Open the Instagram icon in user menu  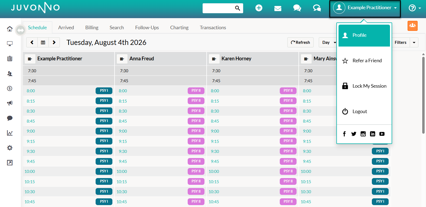tap(363, 134)
